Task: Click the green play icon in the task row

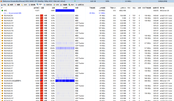Action: pyautogui.click(x=75, y=1)
